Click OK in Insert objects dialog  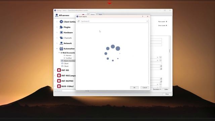[x=134, y=87]
